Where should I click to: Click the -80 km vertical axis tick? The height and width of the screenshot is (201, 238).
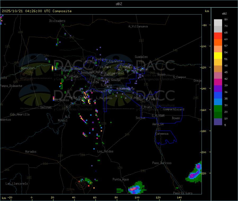(205, 25)
